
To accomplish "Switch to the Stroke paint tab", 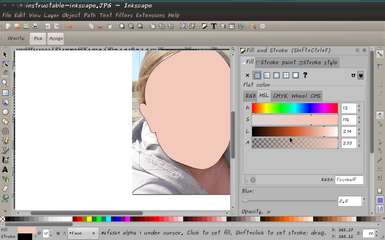I will click(276, 62).
